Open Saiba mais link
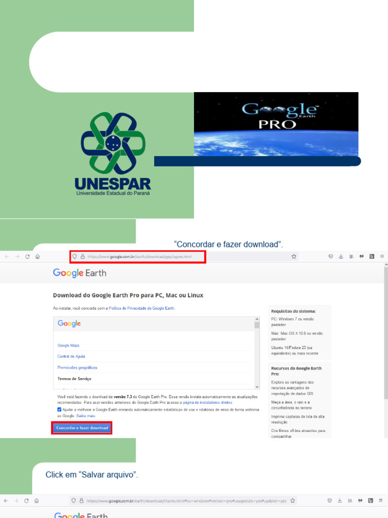Image resolution: width=388 pixels, height=518 pixels. [x=85, y=416]
